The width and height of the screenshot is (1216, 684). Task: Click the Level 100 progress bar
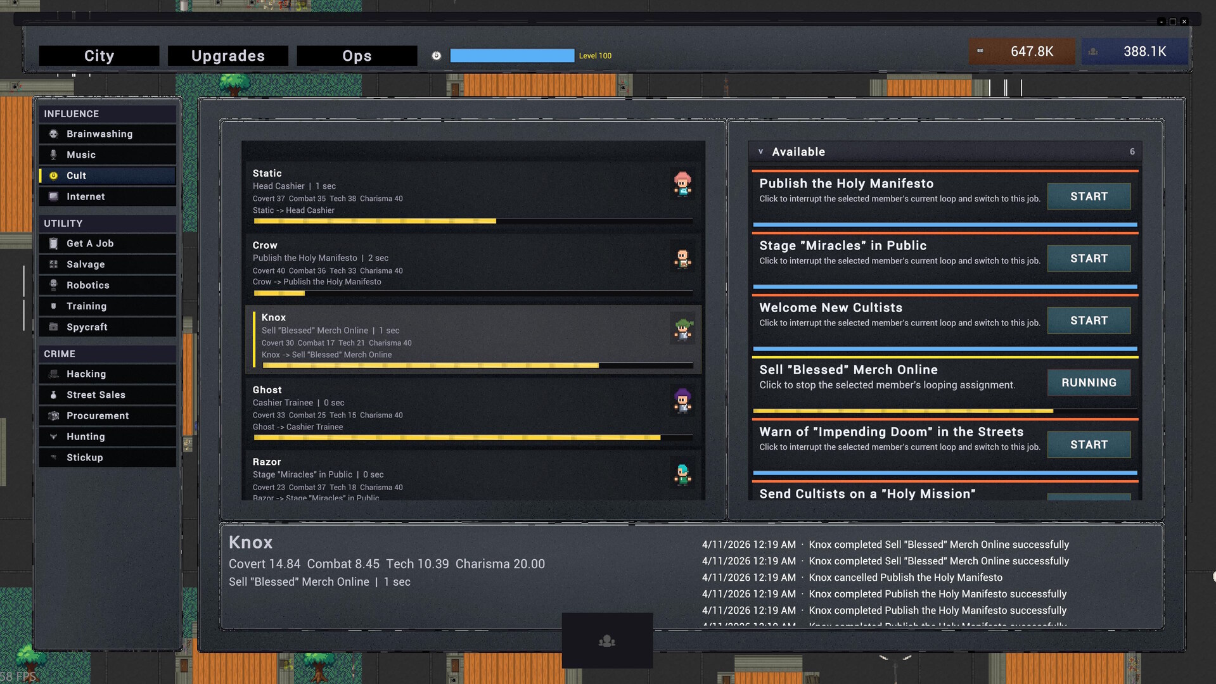coord(511,56)
